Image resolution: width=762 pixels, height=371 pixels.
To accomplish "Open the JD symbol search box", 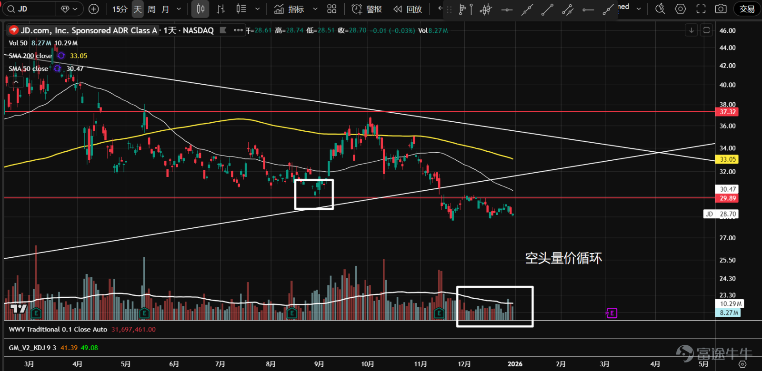I will [29, 9].
